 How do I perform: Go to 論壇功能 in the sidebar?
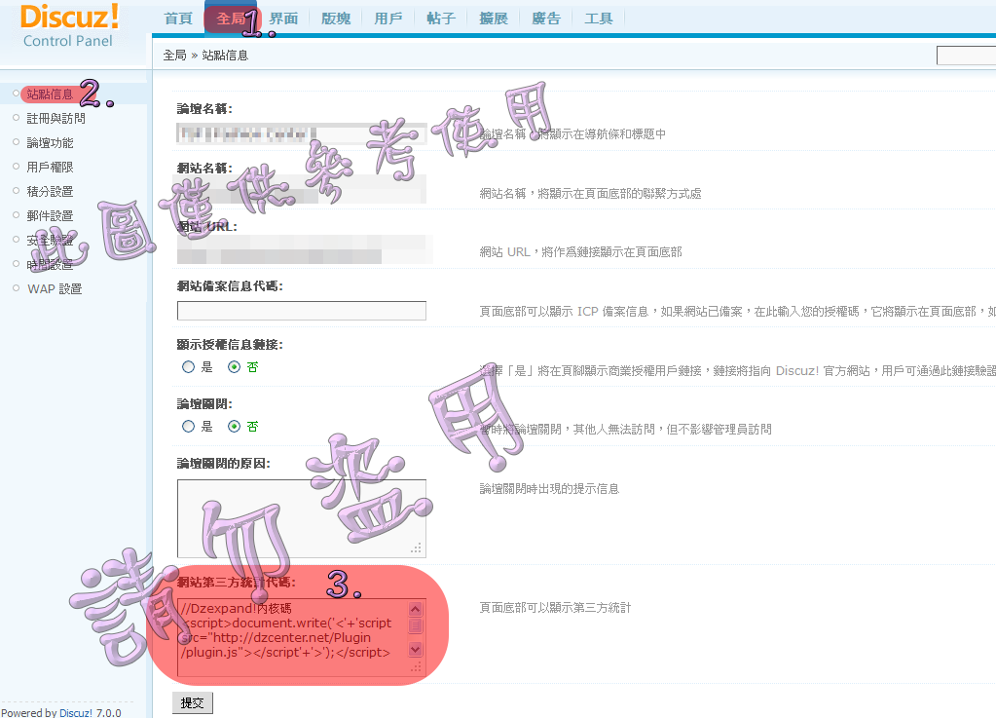tap(50, 143)
